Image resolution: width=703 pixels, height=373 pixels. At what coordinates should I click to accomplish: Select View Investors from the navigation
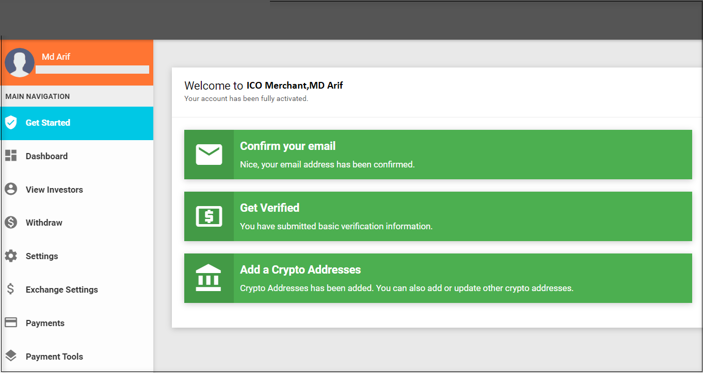[x=54, y=189]
